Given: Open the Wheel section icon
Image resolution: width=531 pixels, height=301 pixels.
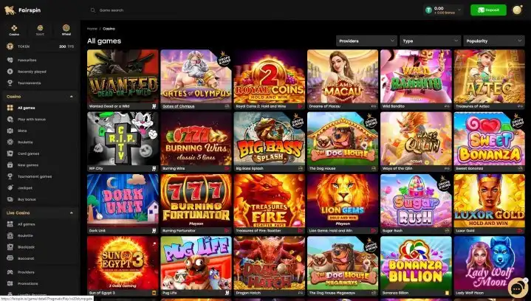Looking at the screenshot, I should coord(66,28).
